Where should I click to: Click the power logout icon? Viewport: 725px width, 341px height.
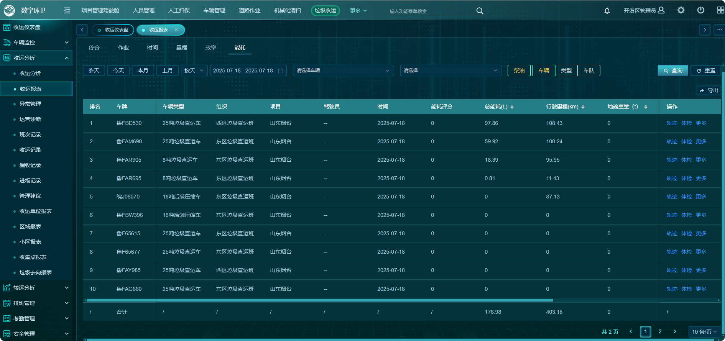(x=701, y=10)
